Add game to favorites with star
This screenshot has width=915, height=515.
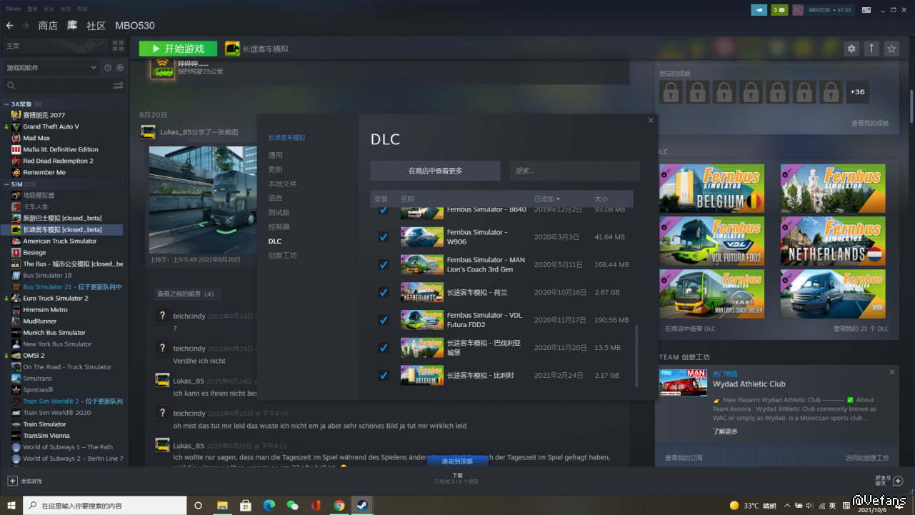891,49
